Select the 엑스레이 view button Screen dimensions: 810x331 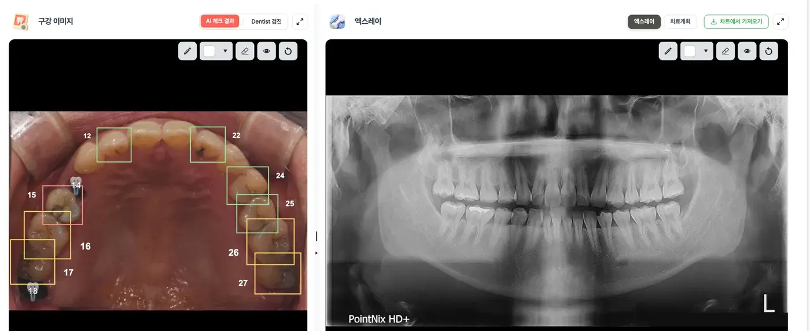(644, 21)
